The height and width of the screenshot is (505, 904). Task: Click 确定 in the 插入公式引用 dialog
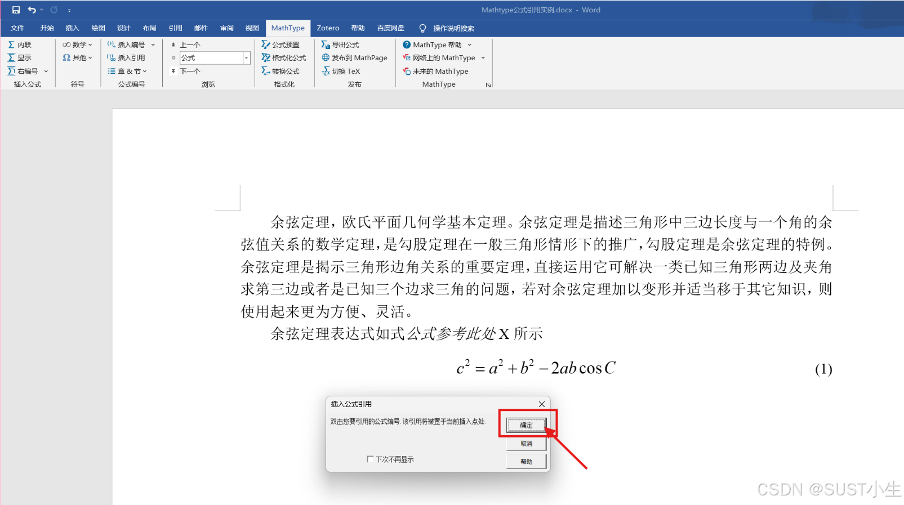coord(526,425)
